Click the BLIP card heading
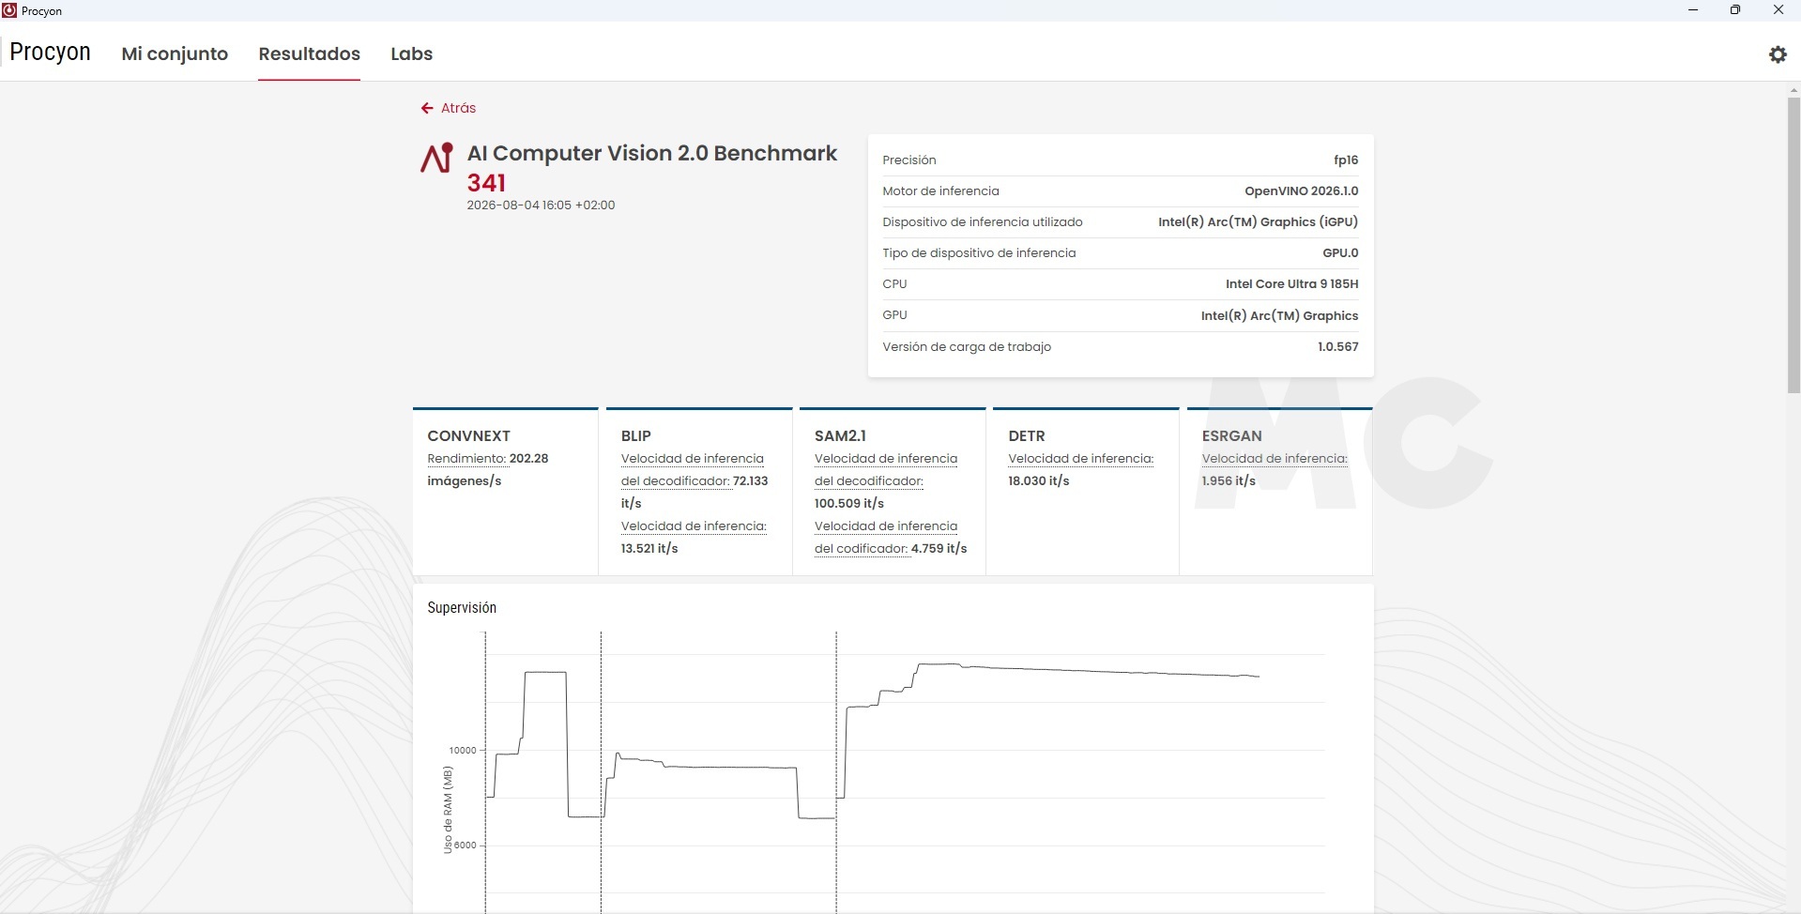Screen dimensions: 1801x914 (635, 436)
